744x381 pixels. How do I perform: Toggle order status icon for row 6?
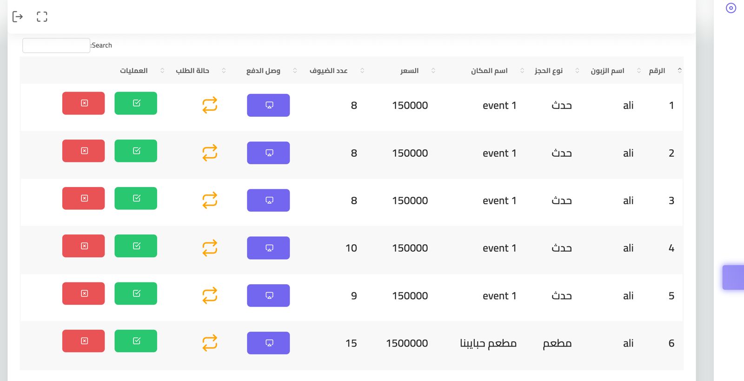pos(210,343)
